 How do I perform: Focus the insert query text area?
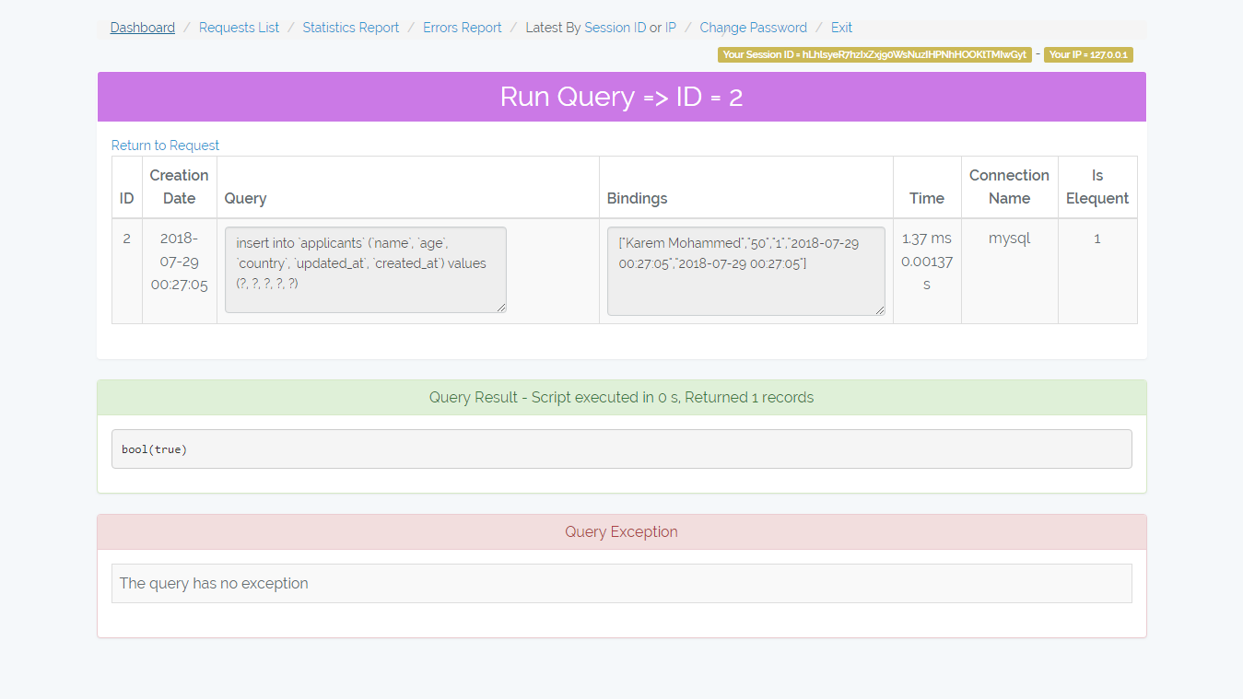[x=365, y=269]
